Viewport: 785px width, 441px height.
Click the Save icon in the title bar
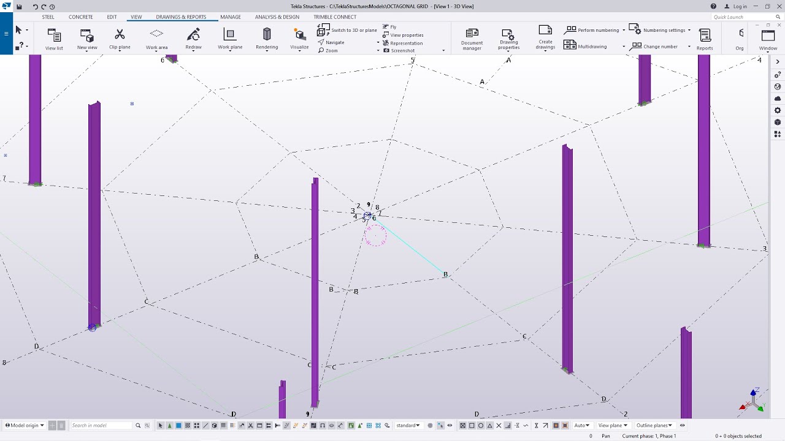(19, 7)
